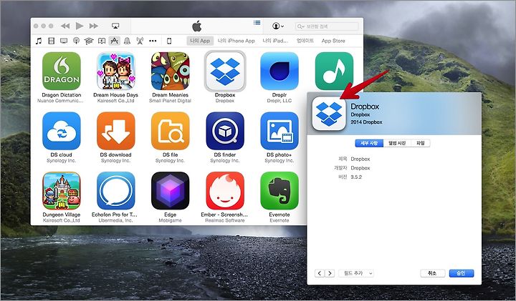Switch to the 나의 iPad tab
Viewport: 516px width, 301px height.
tap(275, 41)
